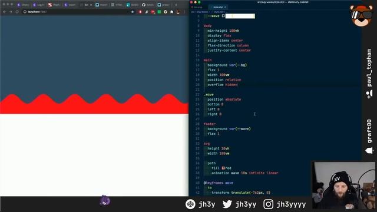Open the green square browser extension
Screen dimensions: 377x212
click(x=159, y=12)
